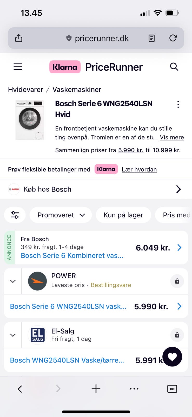Go to Hvidevarer breadcrumb
This screenshot has height=417, width=192.
(x=25, y=90)
